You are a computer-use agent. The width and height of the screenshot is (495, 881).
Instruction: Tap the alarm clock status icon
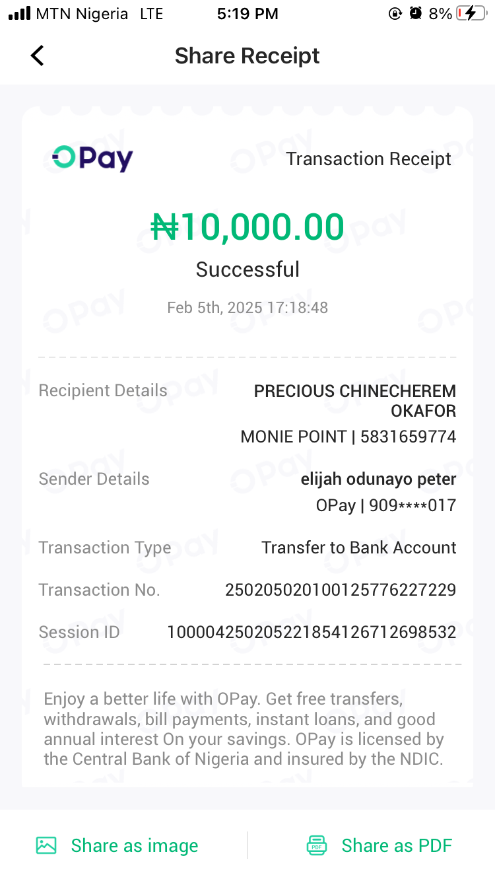coord(415,14)
